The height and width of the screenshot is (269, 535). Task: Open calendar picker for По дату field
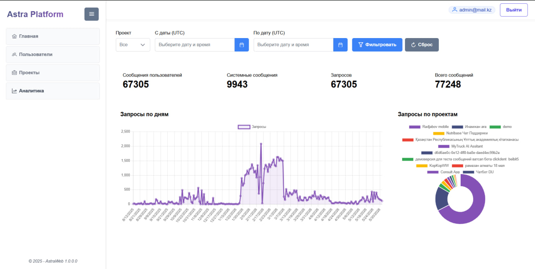340,45
